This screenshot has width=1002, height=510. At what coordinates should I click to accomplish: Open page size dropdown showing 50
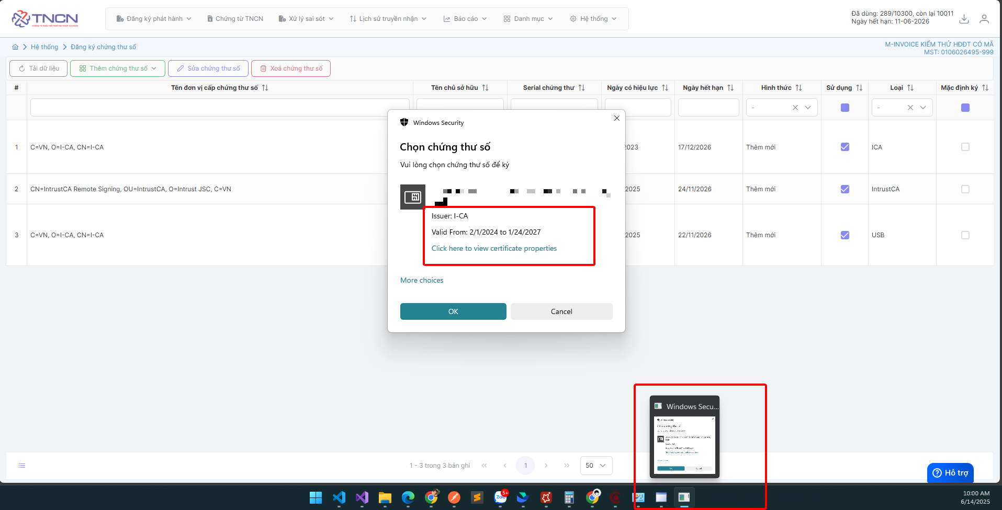(596, 466)
